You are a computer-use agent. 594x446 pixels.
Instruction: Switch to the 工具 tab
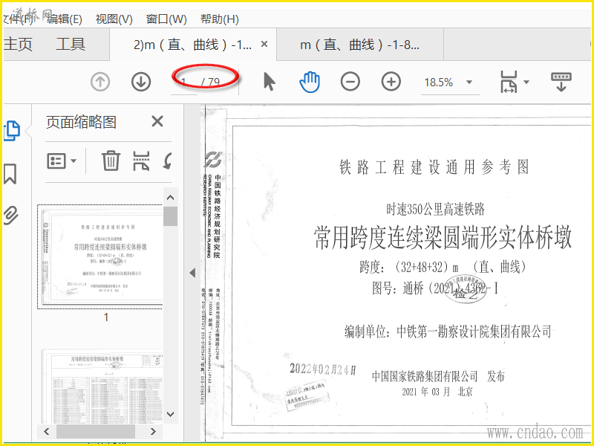click(x=71, y=45)
